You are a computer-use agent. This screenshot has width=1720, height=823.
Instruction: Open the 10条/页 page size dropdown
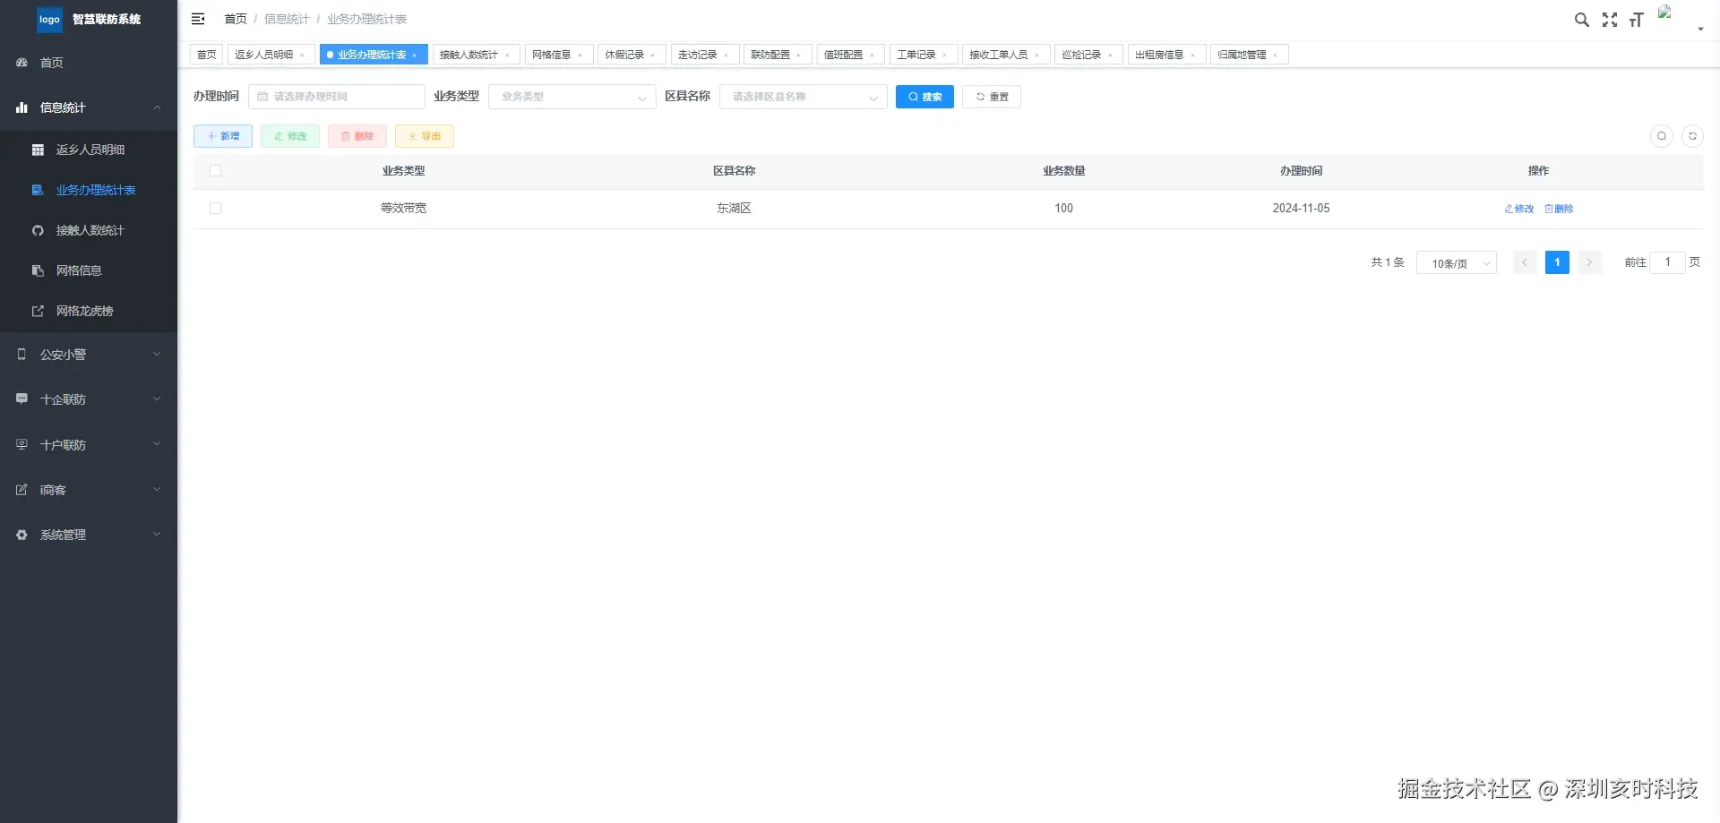[x=1457, y=263]
